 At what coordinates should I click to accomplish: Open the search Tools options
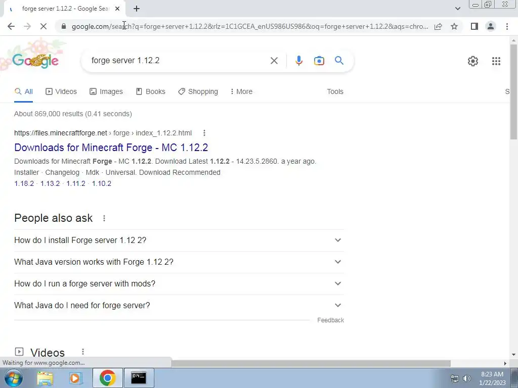[x=335, y=92]
